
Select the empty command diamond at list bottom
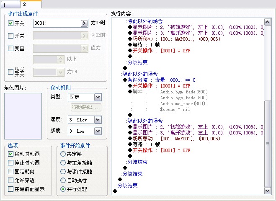pos(115,191)
